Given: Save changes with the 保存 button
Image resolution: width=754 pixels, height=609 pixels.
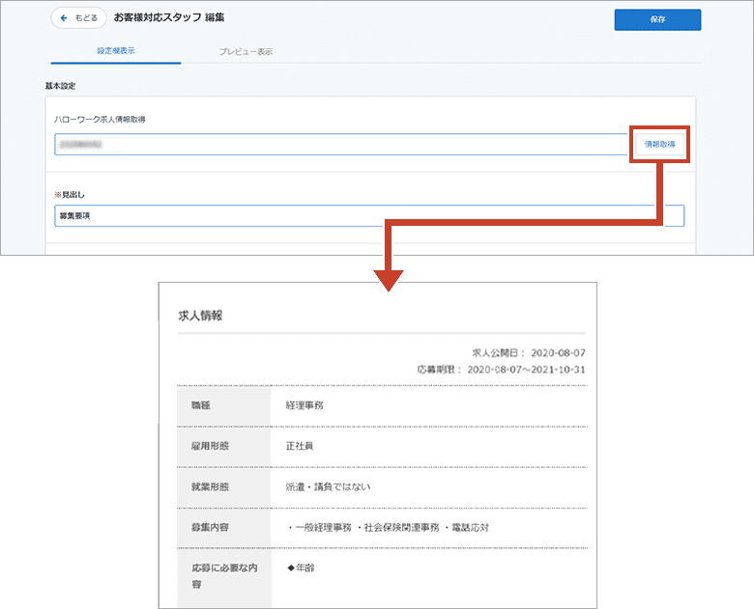Looking at the screenshot, I should pos(657,19).
